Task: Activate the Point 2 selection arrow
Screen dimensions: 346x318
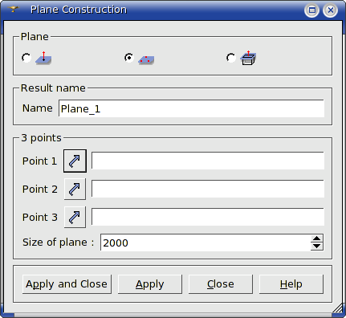Action: tap(75, 189)
